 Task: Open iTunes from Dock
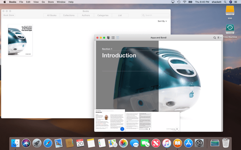click(167, 143)
